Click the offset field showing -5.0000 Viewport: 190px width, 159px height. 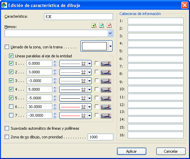40,98
